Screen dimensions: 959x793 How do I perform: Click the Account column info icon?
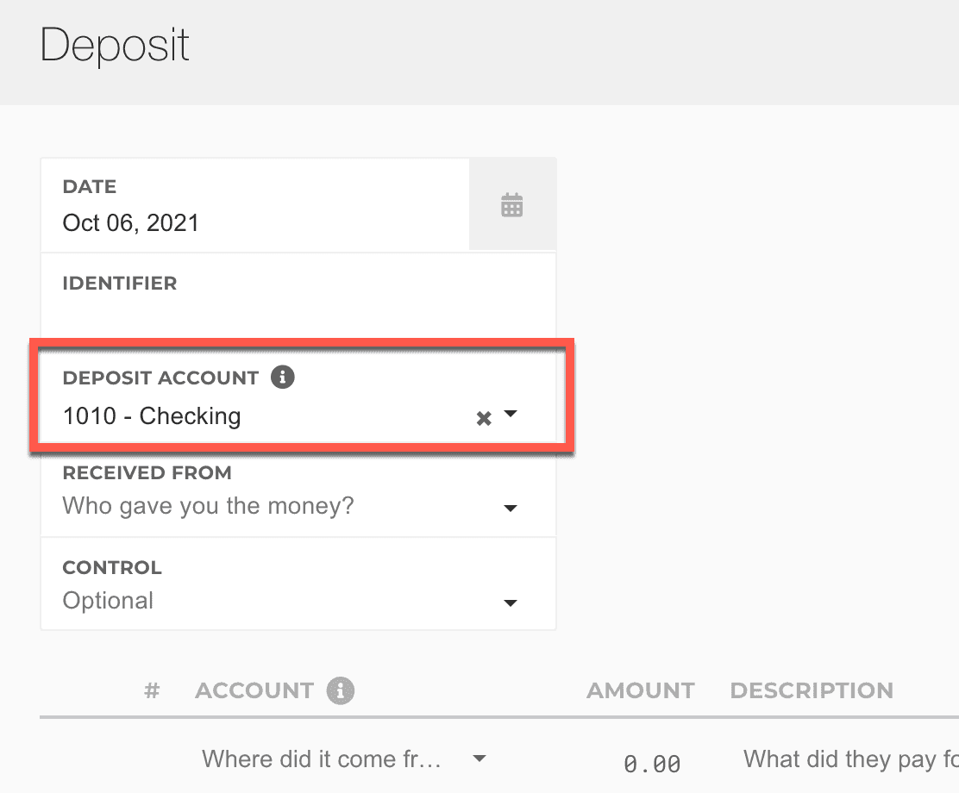(x=341, y=690)
